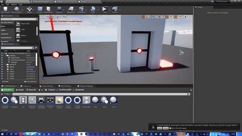Open the Help menu

[x=21, y=5]
